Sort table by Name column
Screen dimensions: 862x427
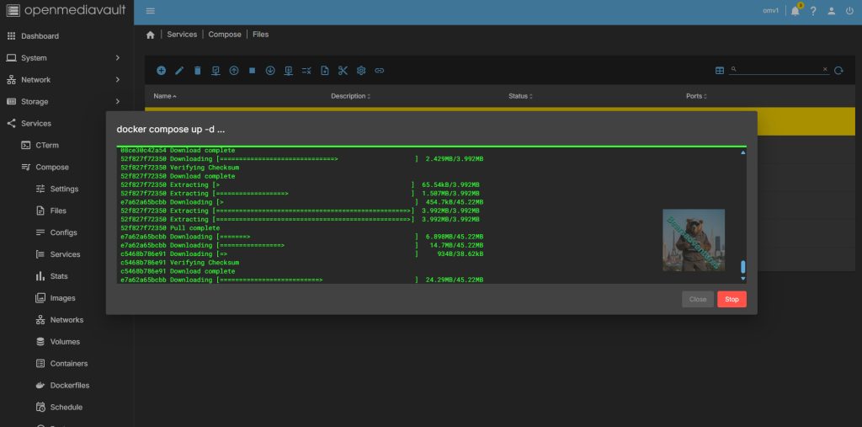(x=162, y=96)
